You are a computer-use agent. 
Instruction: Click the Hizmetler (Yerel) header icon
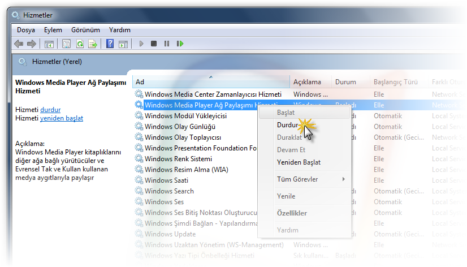(23, 62)
